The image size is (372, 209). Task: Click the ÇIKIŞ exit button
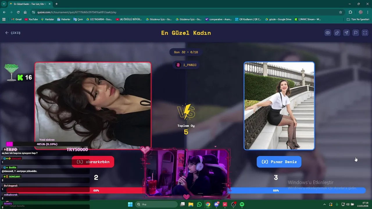pos(13,33)
